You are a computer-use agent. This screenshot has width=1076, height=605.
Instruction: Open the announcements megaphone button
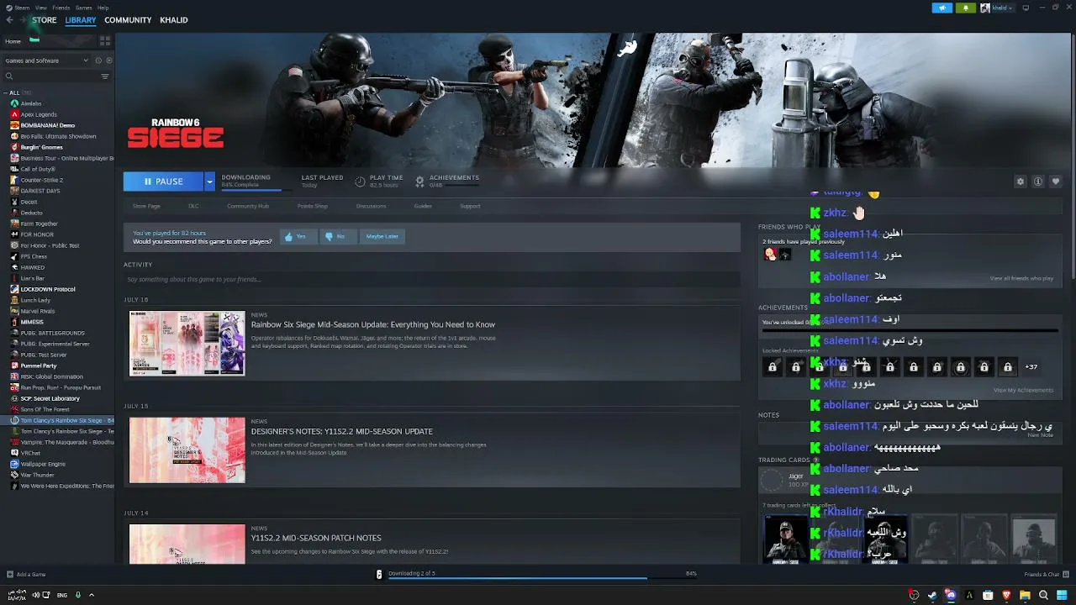(x=942, y=8)
